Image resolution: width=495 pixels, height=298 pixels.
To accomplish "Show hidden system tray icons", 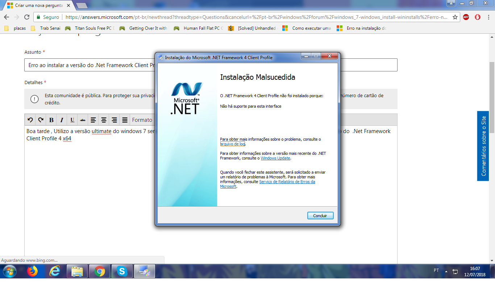I will [446, 271].
